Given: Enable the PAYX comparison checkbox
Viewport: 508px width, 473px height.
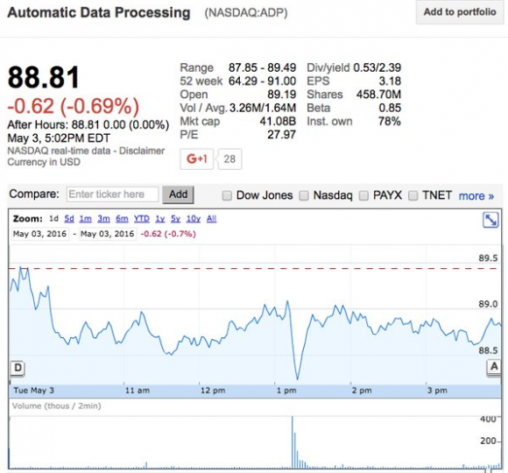Looking at the screenshot, I should pos(363,195).
